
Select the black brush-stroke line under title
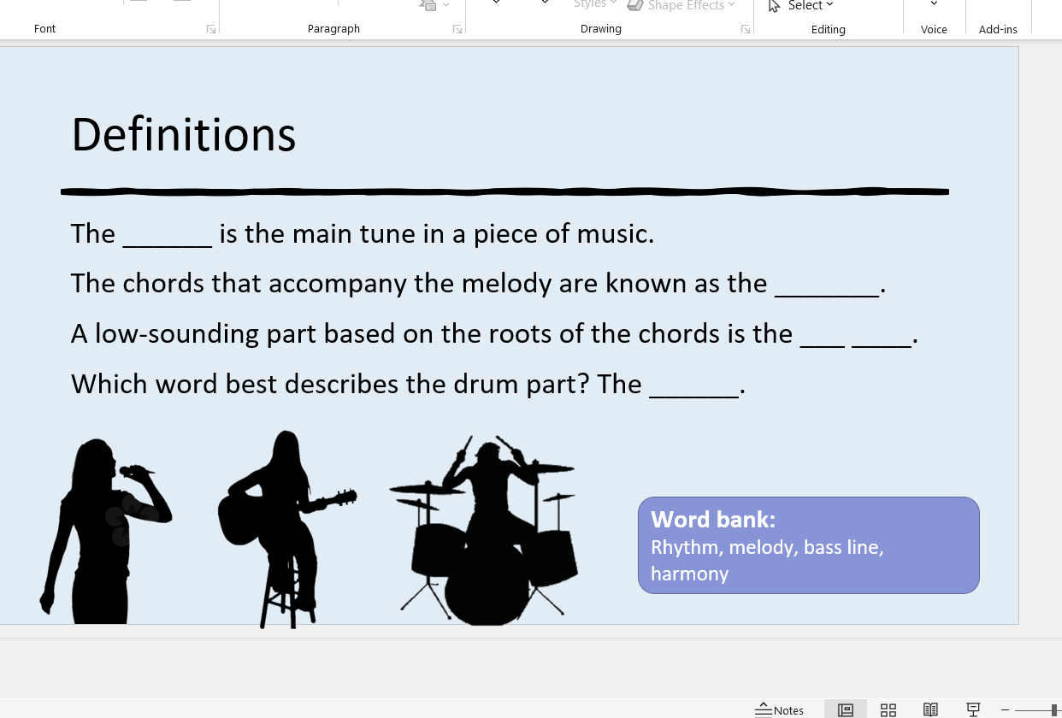coord(504,191)
